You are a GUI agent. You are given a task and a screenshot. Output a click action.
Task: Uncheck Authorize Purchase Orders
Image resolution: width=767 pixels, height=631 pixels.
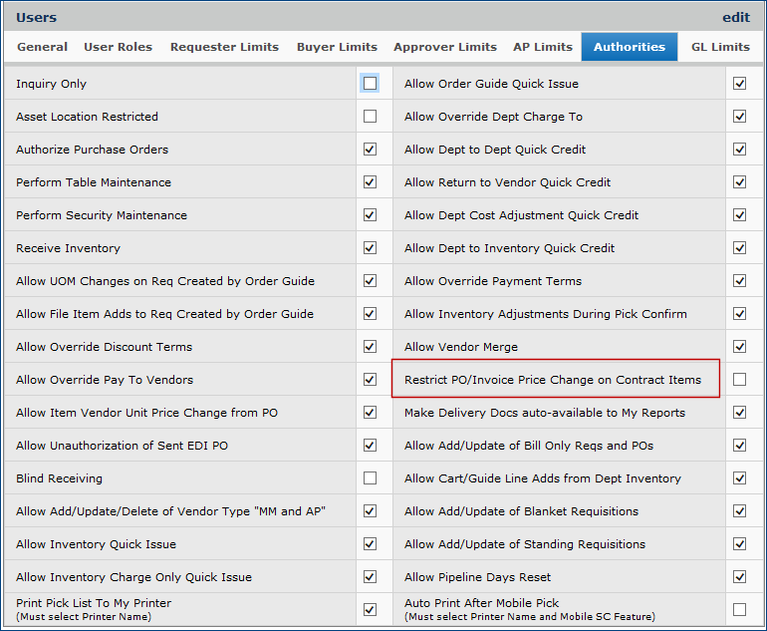pos(371,150)
